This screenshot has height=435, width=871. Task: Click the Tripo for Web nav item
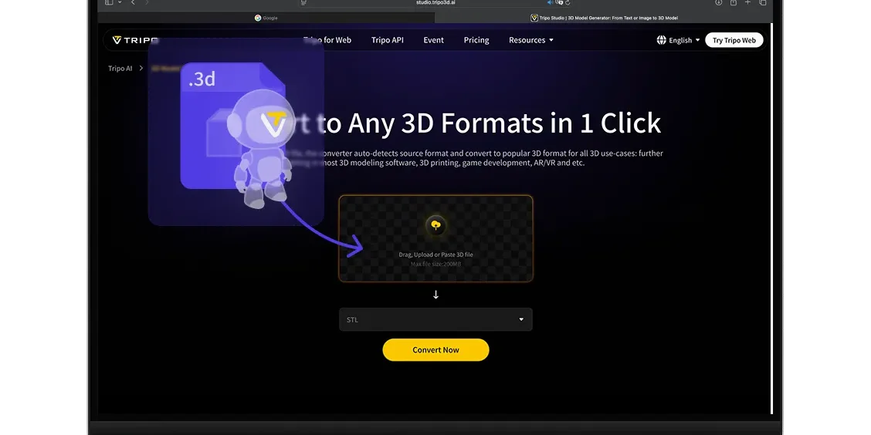click(327, 40)
